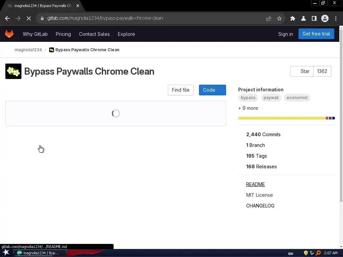Select the magnolia1234 / Bypass Paywalls tab
This screenshot has height=257, width=343.
pyautogui.click(x=43, y=6)
